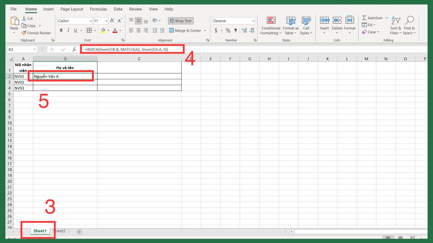433x243 pixels.
Task: Open Format as Table gallery
Action: tap(291, 26)
